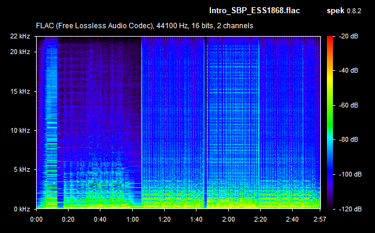Click the 15 kHz frequency axis label
The height and width of the screenshot is (233, 375).
(x=20, y=91)
